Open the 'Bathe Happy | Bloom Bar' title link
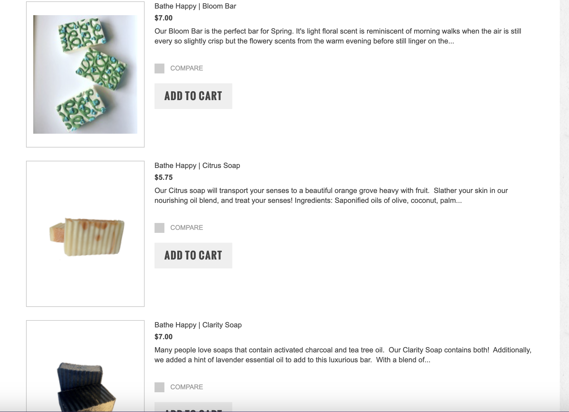Viewport: 569px width, 412px height. tap(195, 6)
